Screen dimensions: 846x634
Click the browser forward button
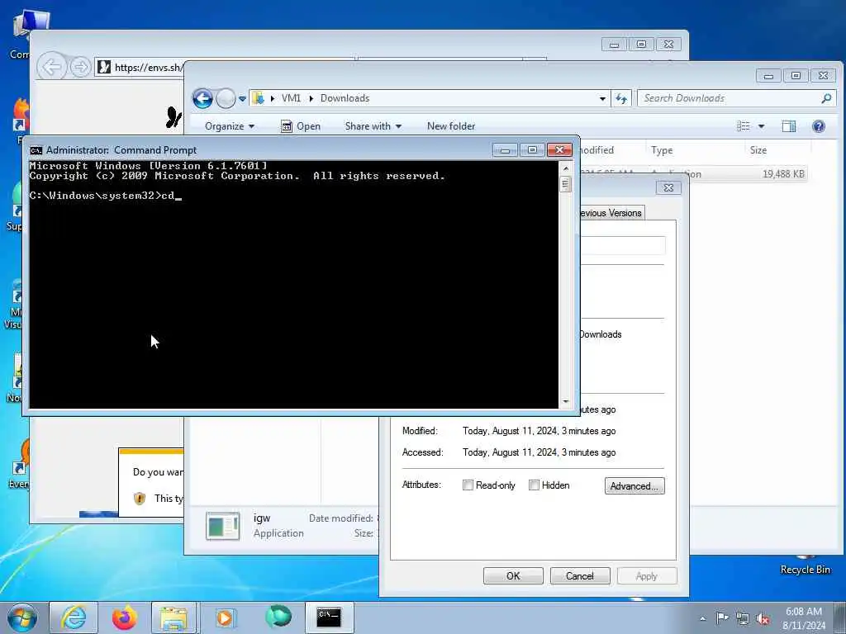80,68
